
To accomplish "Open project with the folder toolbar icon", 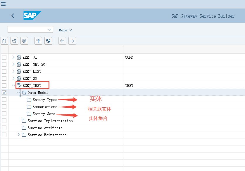I will tap(14, 41).
